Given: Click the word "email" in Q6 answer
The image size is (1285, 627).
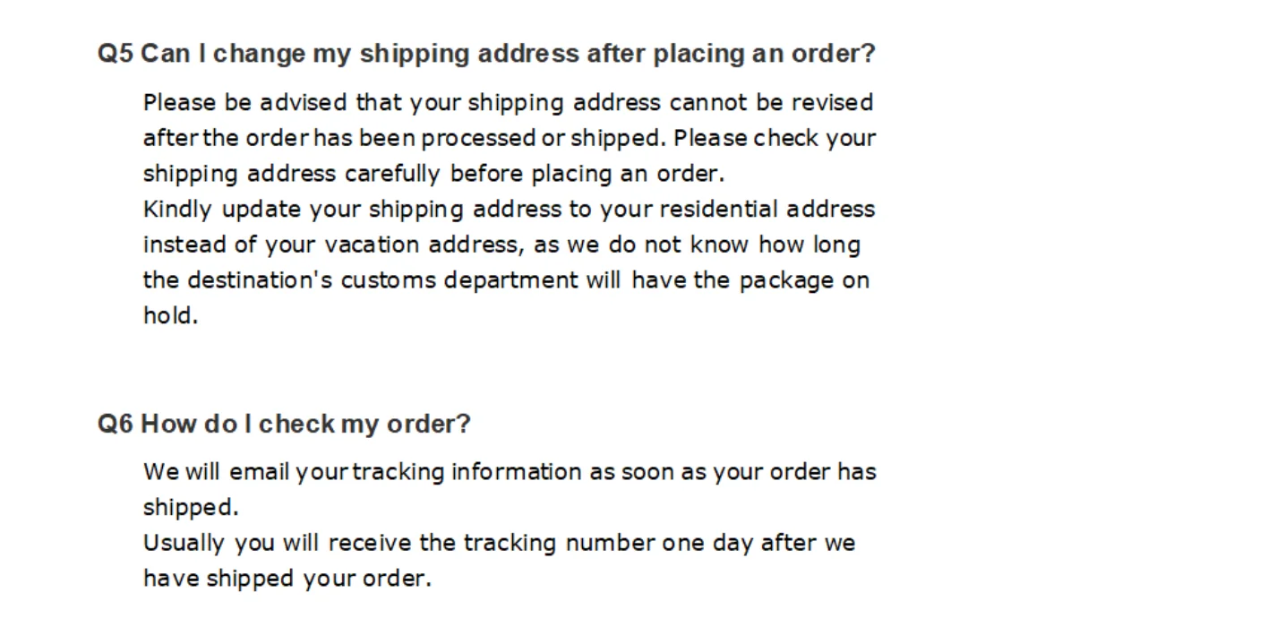Looking at the screenshot, I should coord(257,472).
